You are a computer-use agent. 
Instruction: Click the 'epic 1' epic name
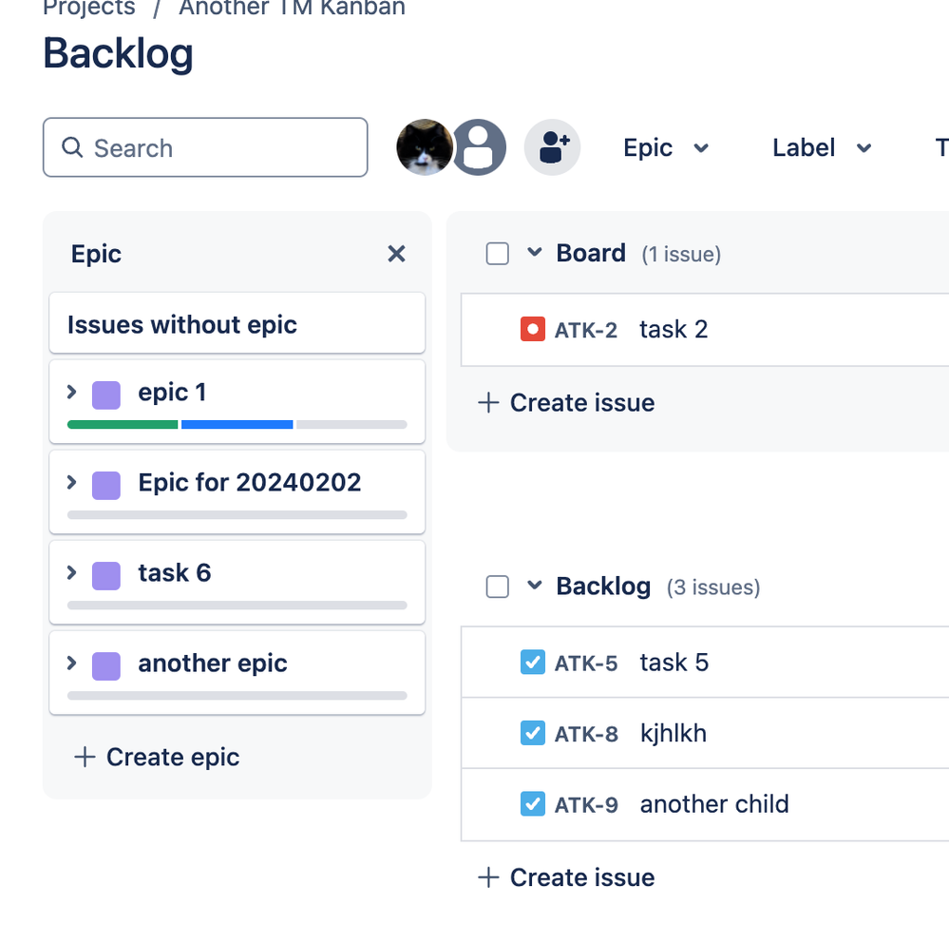pos(172,393)
